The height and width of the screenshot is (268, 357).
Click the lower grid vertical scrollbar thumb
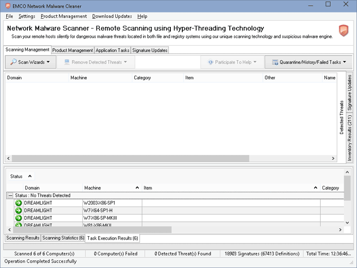pyautogui.click(x=347, y=188)
